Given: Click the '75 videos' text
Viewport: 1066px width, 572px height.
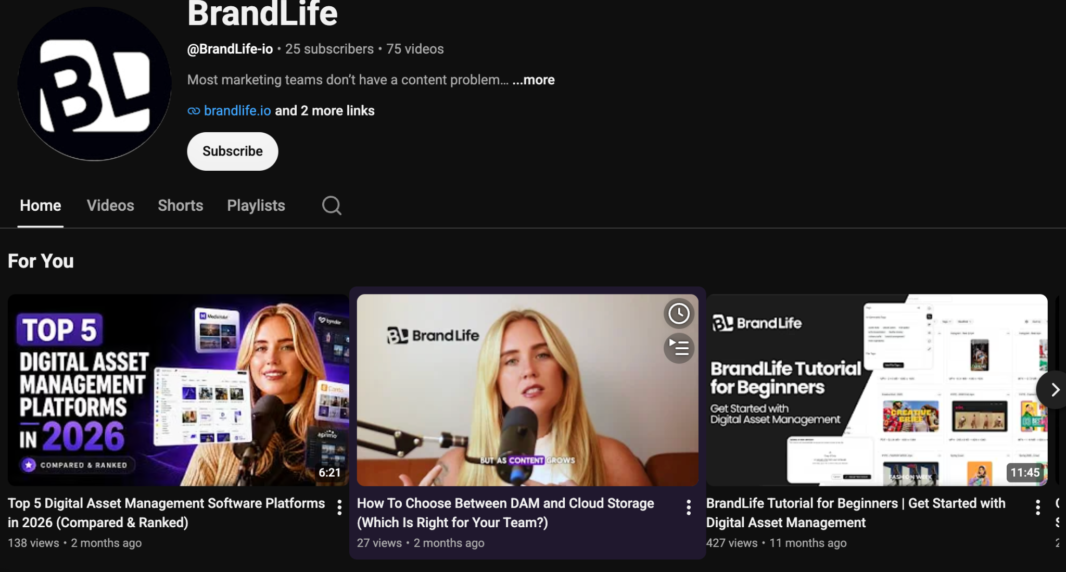Looking at the screenshot, I should pos(415,49).
